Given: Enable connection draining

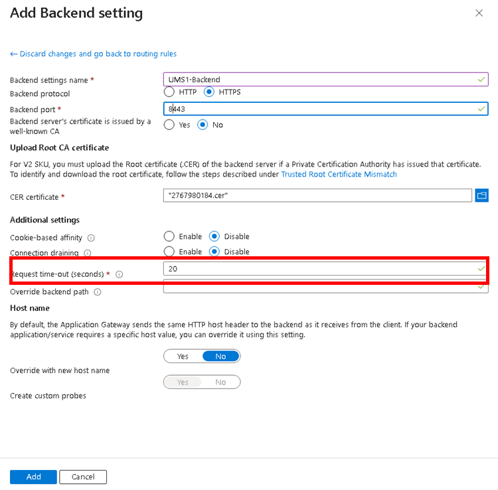Looking at the screenshot, I should point(169,252).
